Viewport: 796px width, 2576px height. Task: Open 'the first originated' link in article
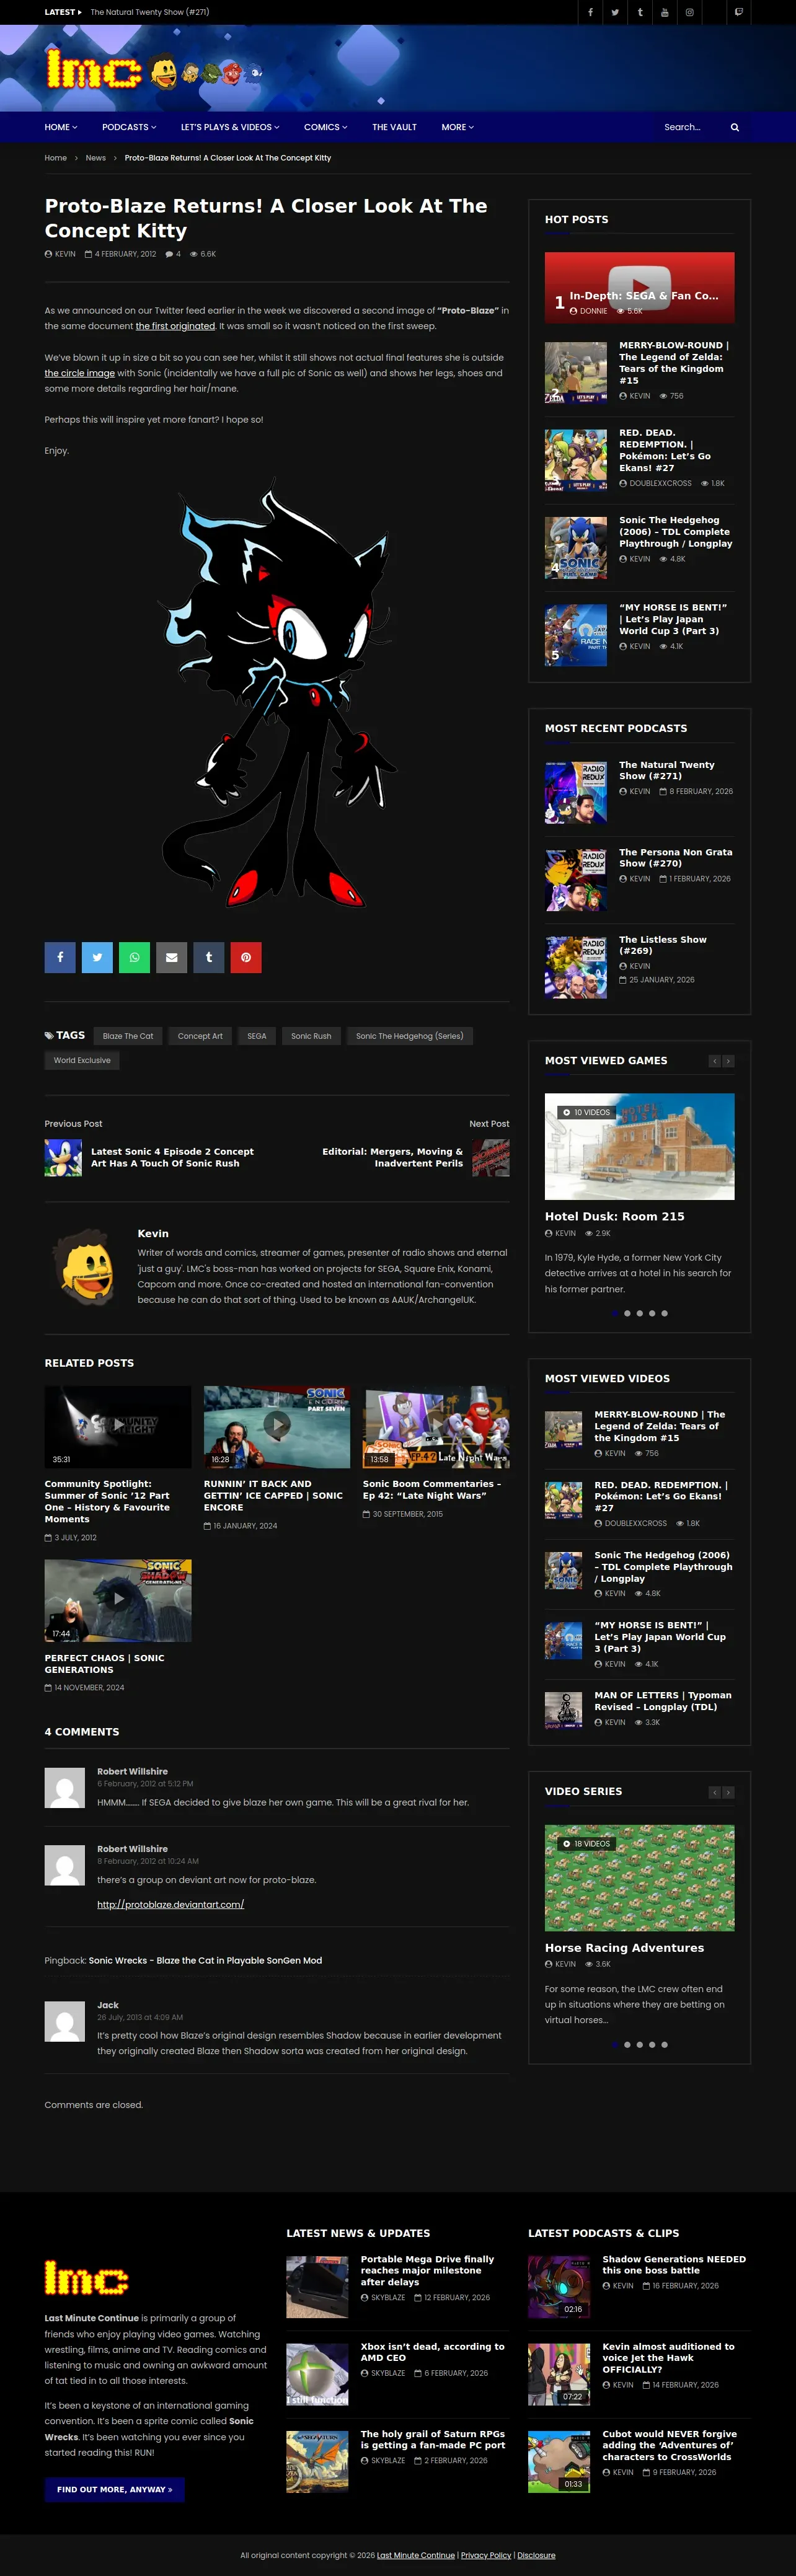(175, 326)
